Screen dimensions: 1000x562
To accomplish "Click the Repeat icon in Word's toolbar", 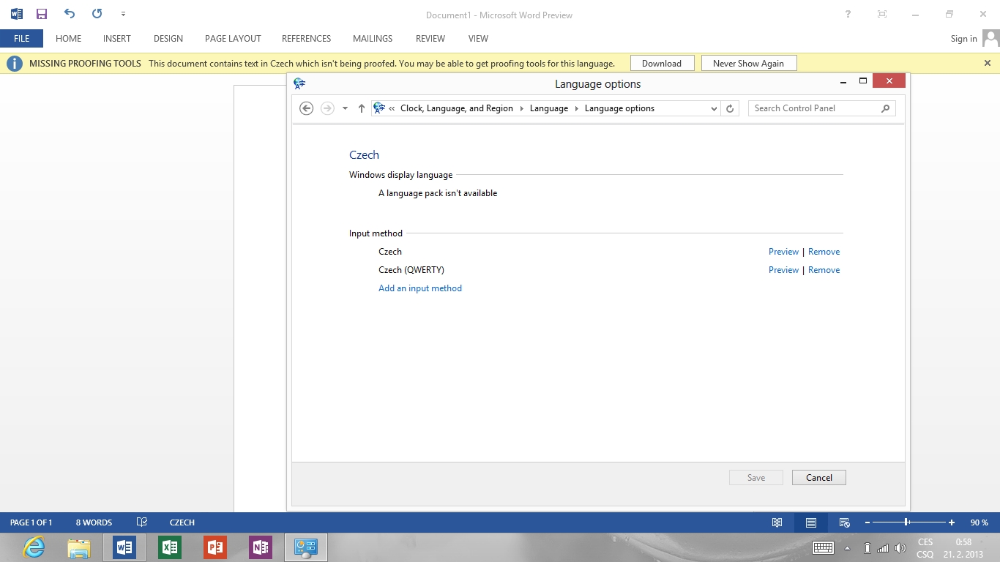I will coord(97,14).
